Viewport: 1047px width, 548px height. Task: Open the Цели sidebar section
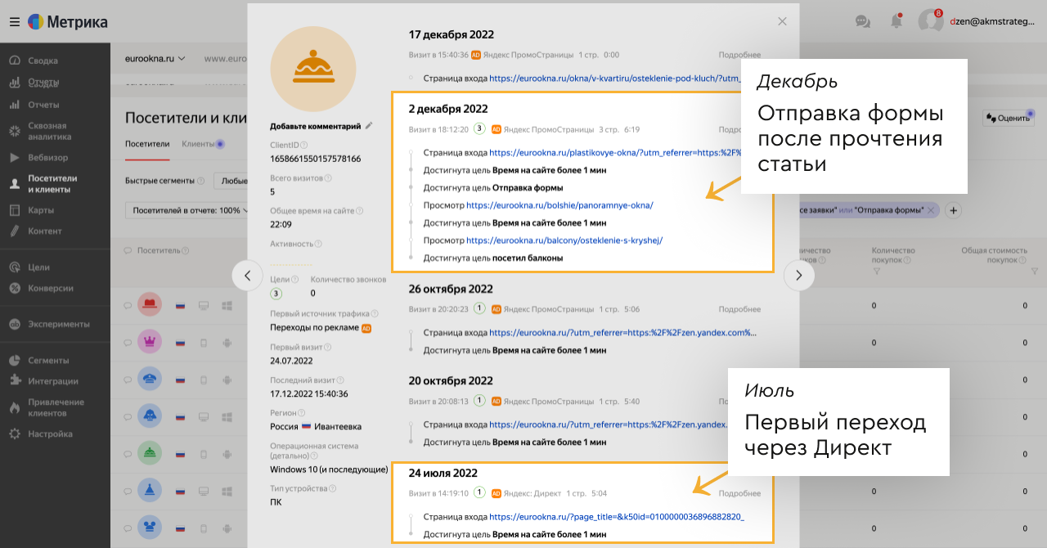(38, 267)
